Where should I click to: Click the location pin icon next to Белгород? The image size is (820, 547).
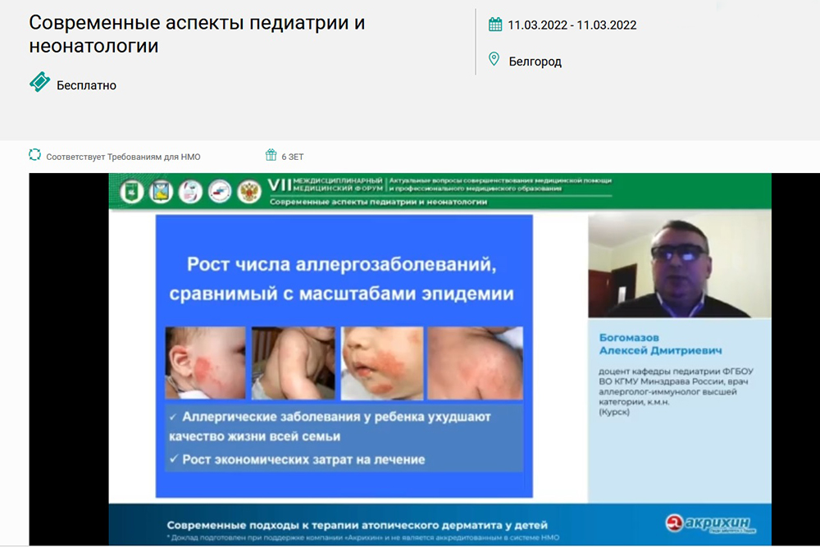tap(494, 60)
